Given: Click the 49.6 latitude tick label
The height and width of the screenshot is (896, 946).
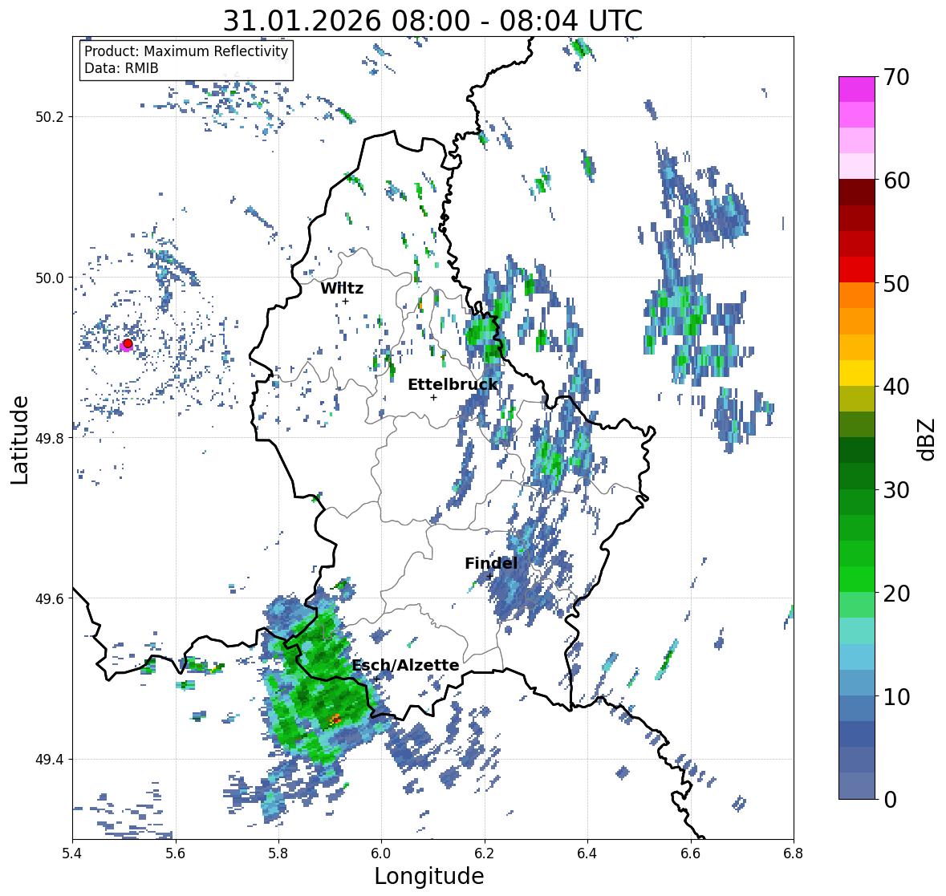Looking at the screenshot, I should pos(50,598).
